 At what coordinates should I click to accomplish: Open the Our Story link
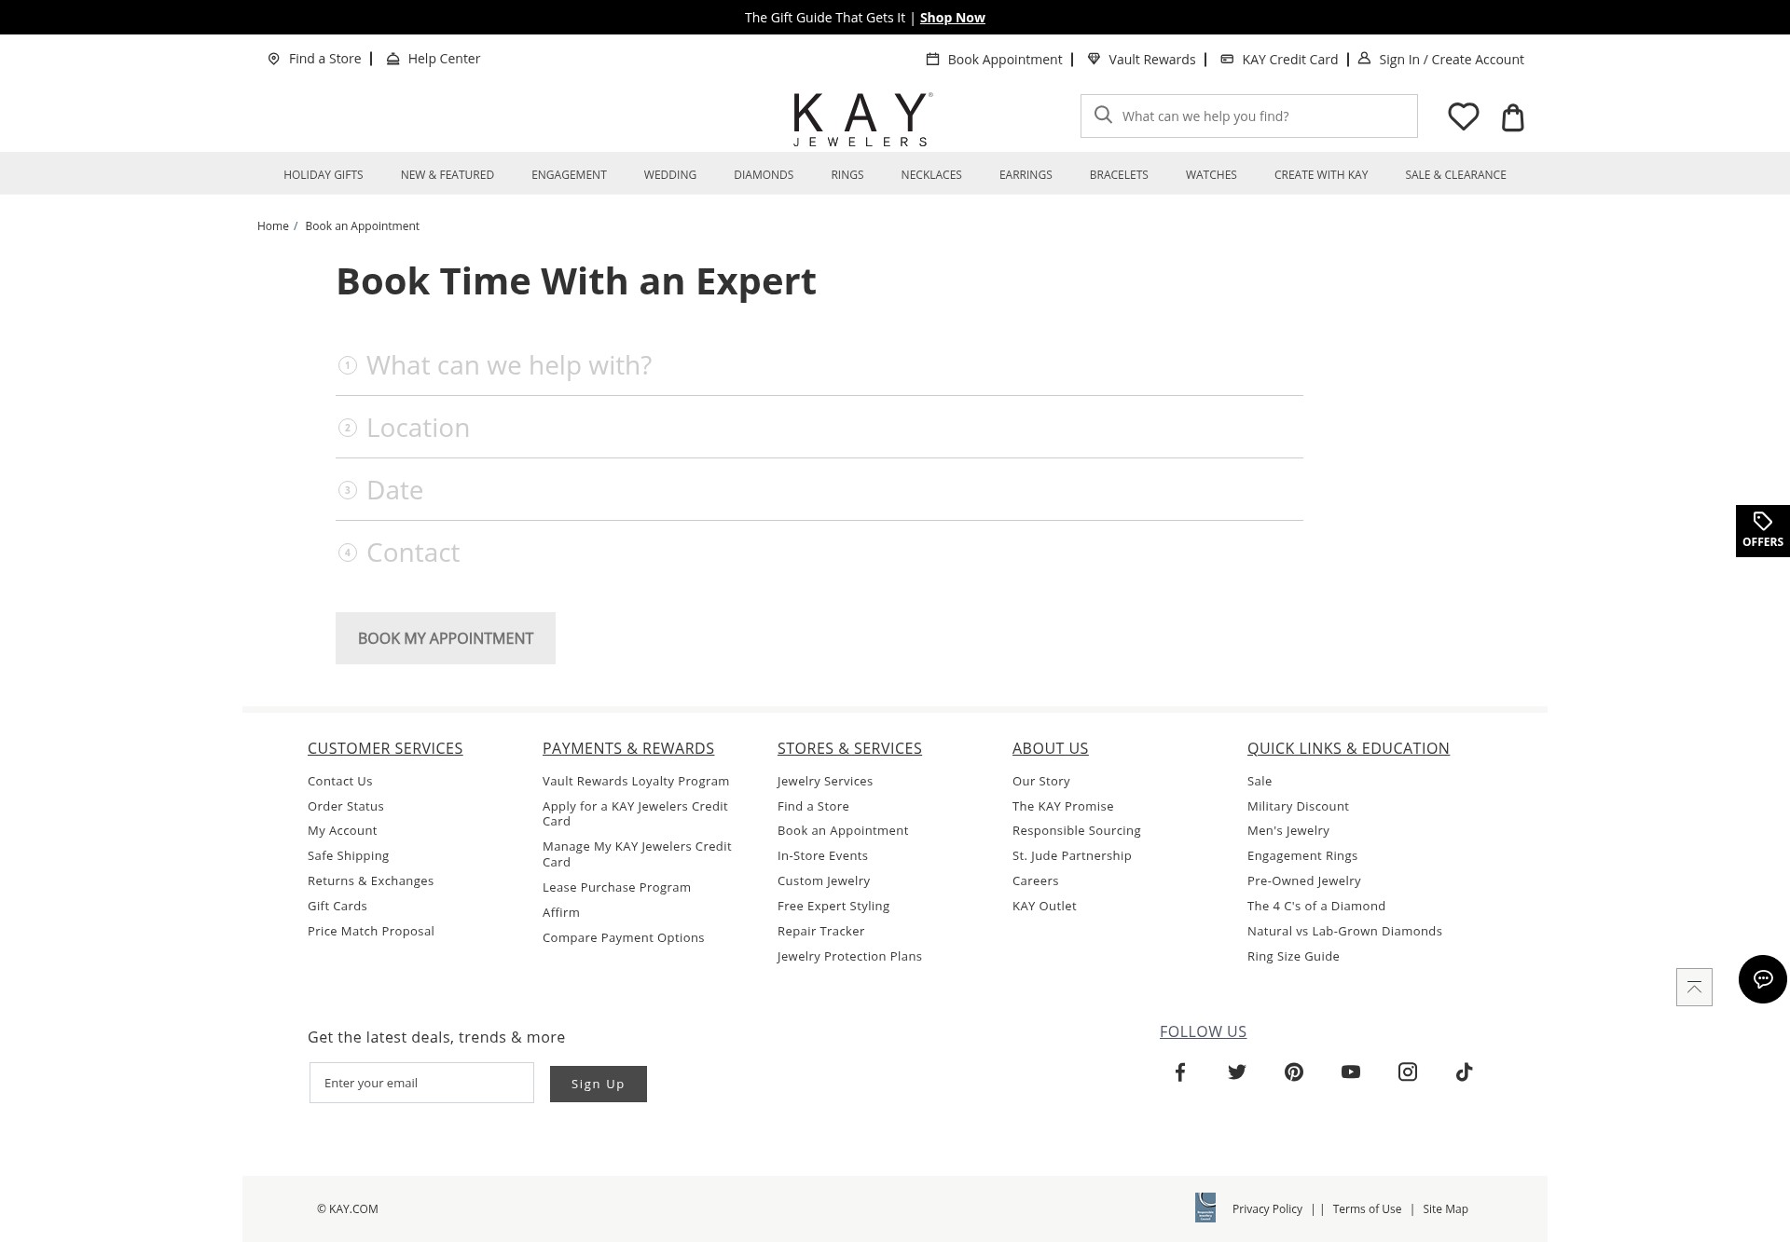[x=1041, y=781]
